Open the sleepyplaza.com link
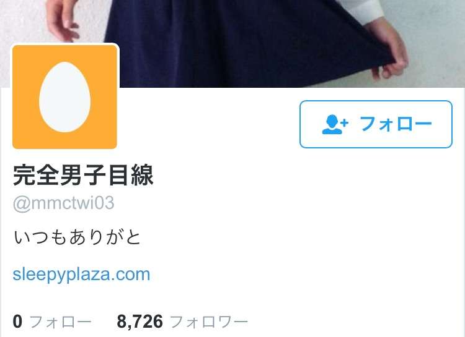The image size is (465, 337). [x=81, y=275]
